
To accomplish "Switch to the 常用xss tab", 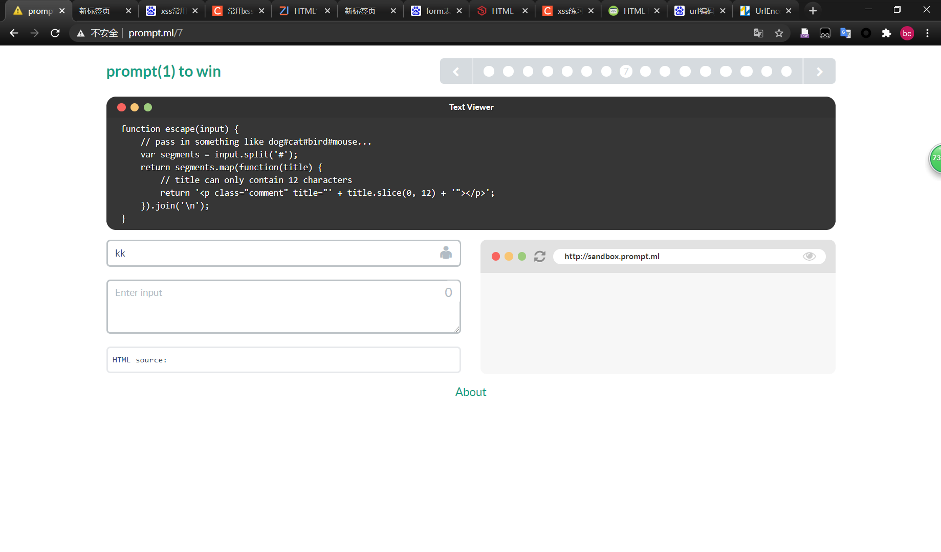I will pos(239,11).
